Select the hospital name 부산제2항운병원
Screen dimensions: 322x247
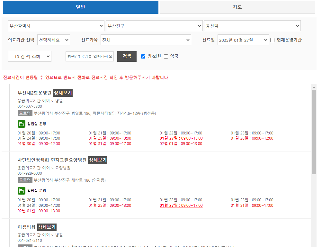pos(34,93)
